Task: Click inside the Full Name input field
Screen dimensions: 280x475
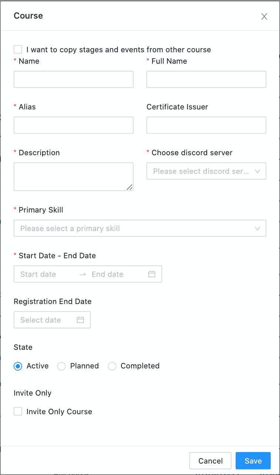Action: 206,79
